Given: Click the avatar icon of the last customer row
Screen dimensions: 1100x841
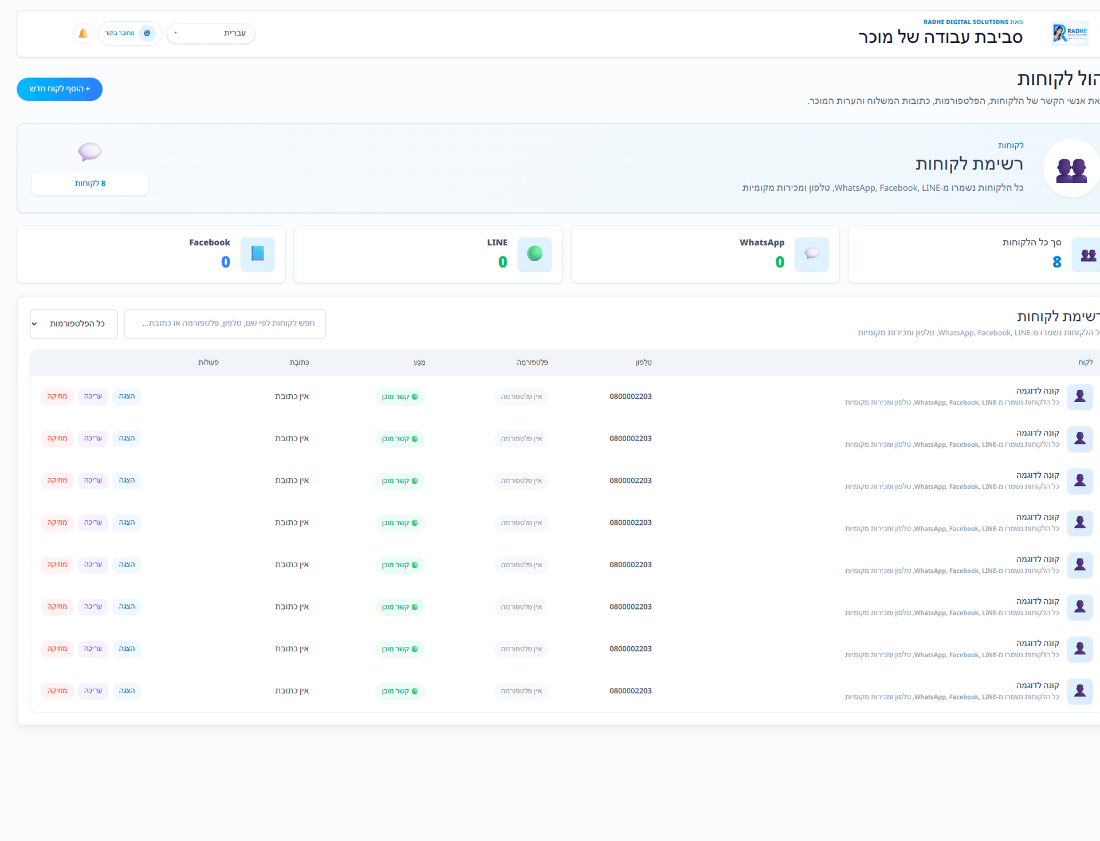Looking at the screenshot, I should (1080, 691).
